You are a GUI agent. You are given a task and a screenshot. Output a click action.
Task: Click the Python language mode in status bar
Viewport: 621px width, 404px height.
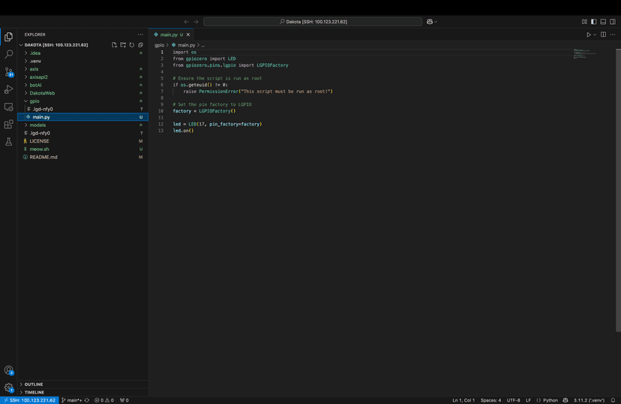[x=550, y=400]
